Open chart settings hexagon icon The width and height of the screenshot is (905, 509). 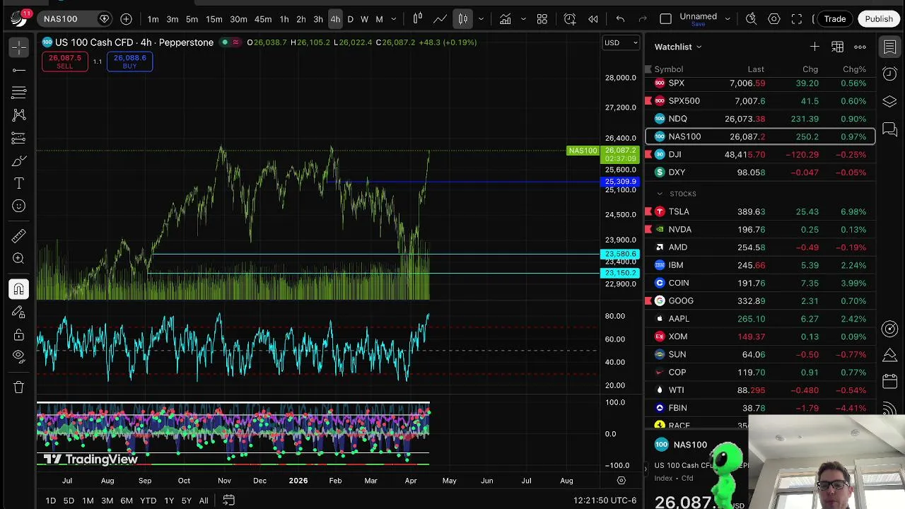click(x=774, y=19)
